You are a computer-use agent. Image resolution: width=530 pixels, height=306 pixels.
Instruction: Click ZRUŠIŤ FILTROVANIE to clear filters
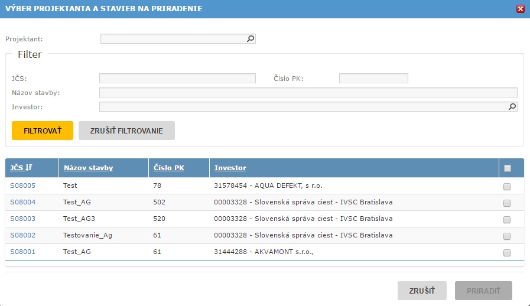pos(126,131)
